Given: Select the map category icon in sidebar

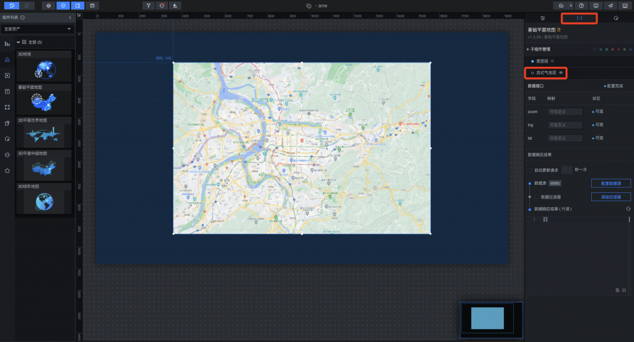Looking at the screenshot, I should coord(7,59).
